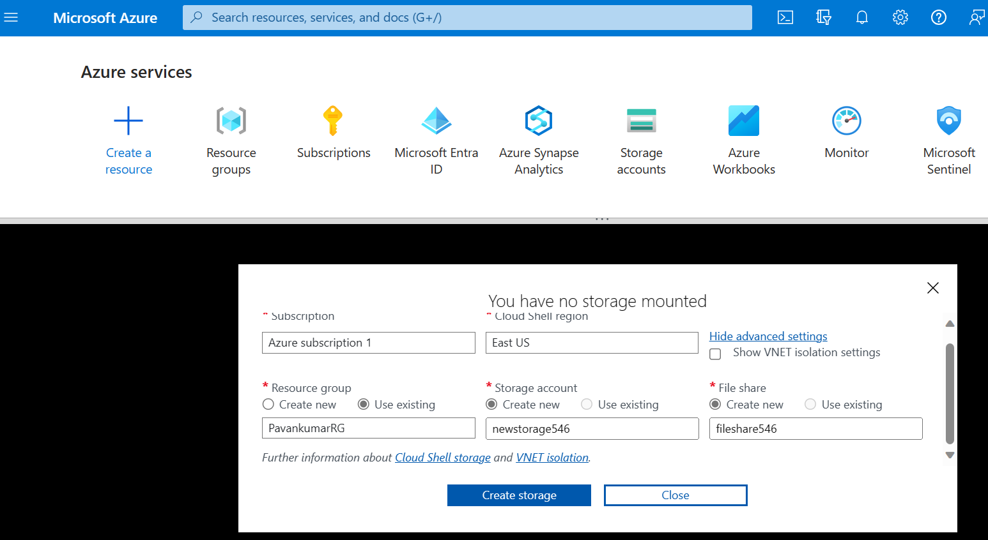Open Cloud Shell from top bar
The width and height of the screenshot is (988, 540).
pyautogui.click(x=785, y=17)
